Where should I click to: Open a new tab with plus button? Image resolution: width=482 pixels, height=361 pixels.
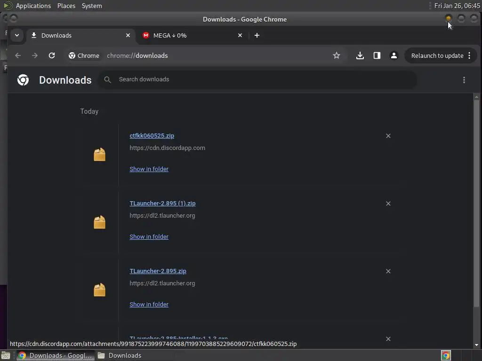(257, 35)
